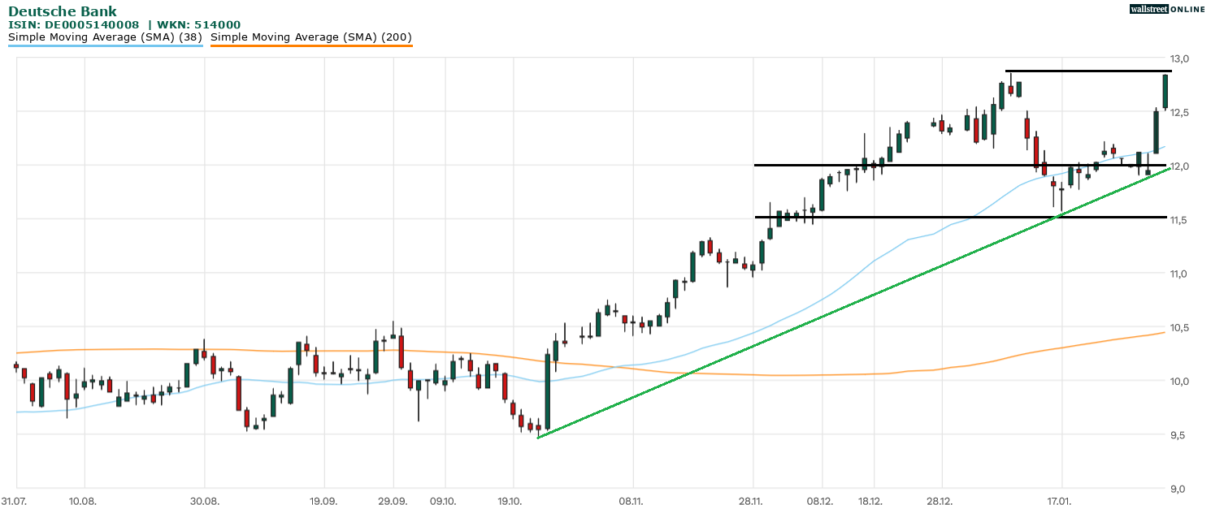1211x505 pixels.
Task: Select the WKN 514000 text
Action: coord(197,25)
